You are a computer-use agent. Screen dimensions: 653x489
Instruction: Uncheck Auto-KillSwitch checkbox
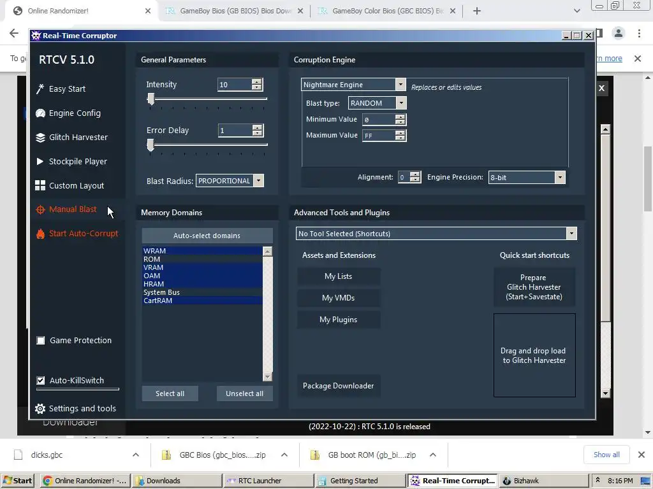point(41,381)
